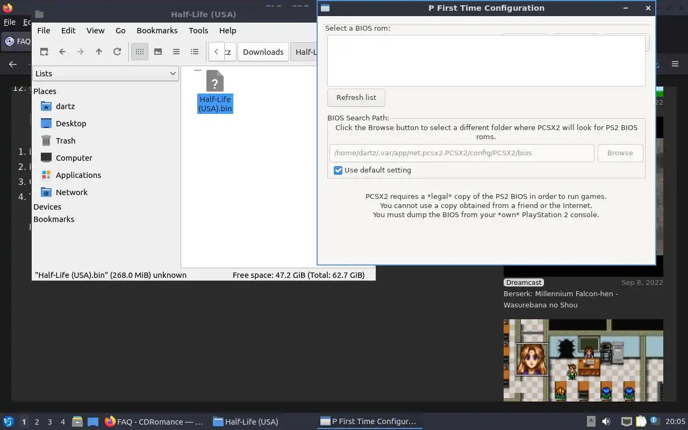
Task: Click the Dreamcast tag label
Action: click(524, 283)
